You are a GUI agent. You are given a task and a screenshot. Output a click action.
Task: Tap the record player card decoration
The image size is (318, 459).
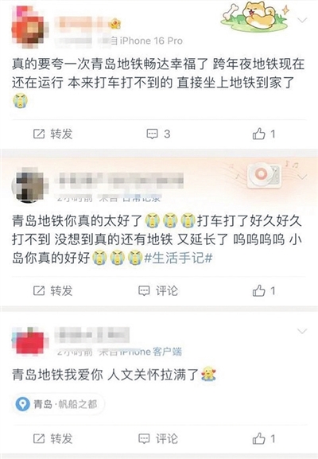click(264, 175)
